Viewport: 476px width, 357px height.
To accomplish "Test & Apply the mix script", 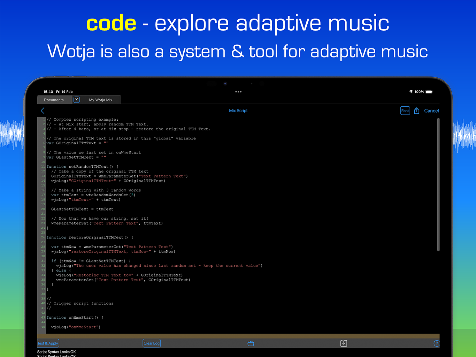I will (47, 343).
